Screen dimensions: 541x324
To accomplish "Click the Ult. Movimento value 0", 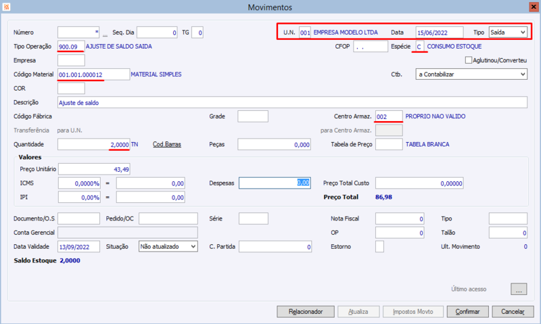I will click(525, 247).
